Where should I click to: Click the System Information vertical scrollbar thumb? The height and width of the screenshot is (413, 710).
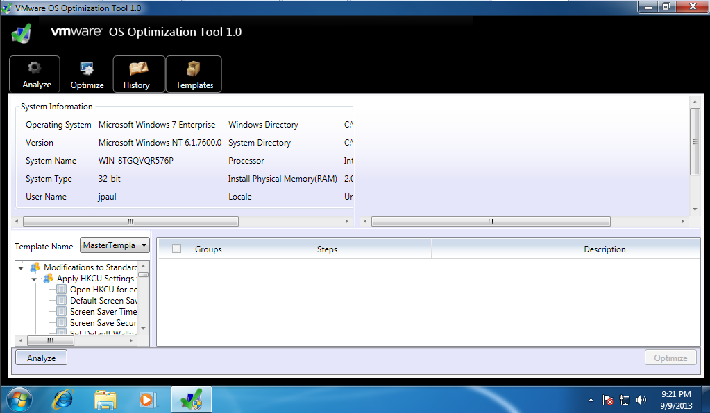(x=695, y=141)
